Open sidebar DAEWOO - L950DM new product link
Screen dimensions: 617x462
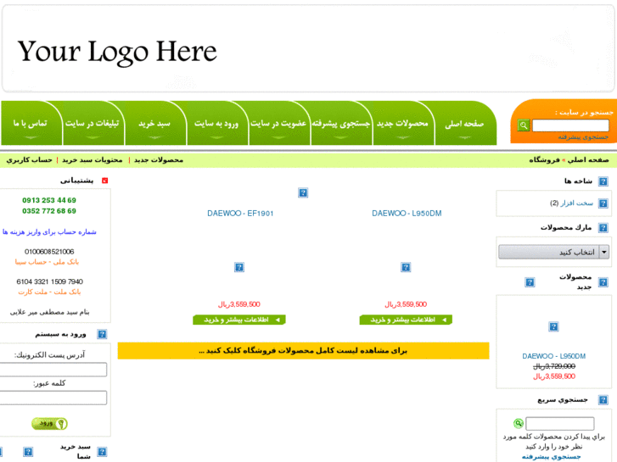tap(553, 356)
